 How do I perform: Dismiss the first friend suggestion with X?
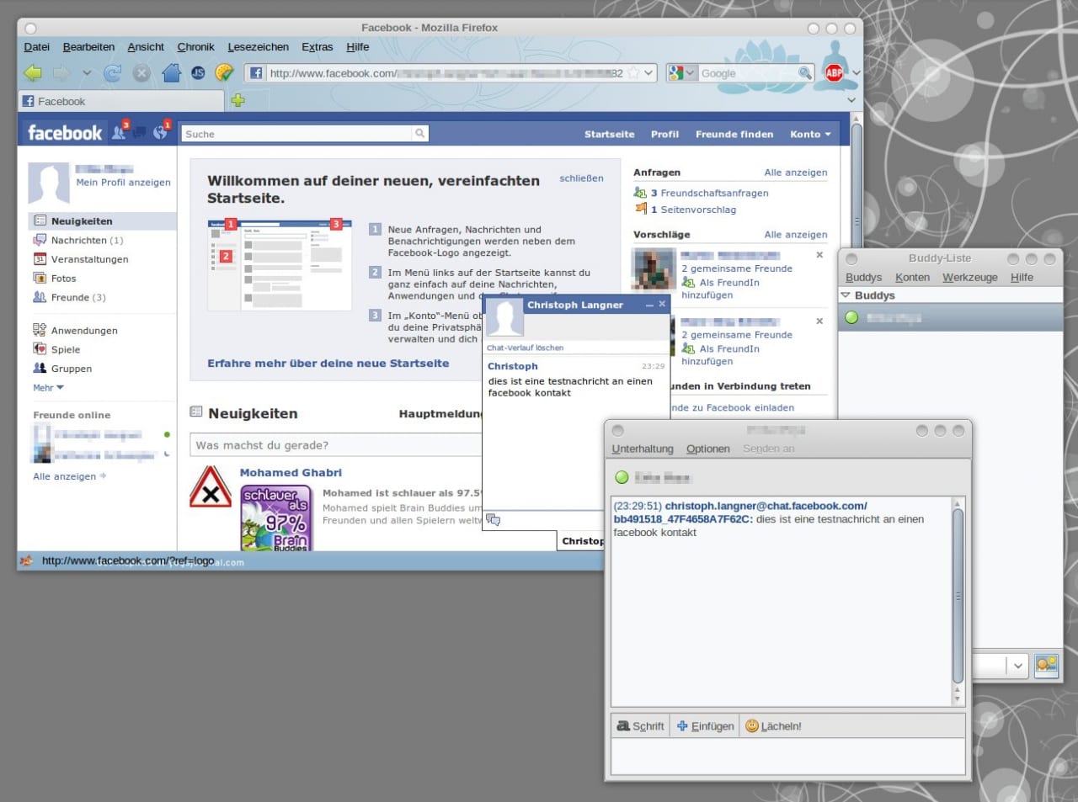point(819,255)
